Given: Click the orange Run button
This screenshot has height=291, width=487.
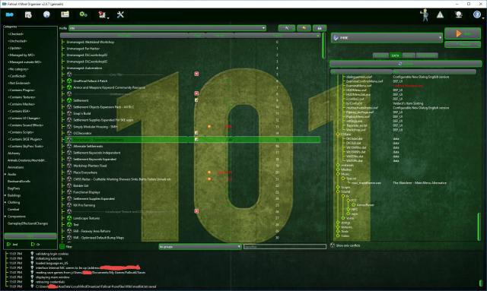Looking at the screenshot, I should click(x=463, y=33).
